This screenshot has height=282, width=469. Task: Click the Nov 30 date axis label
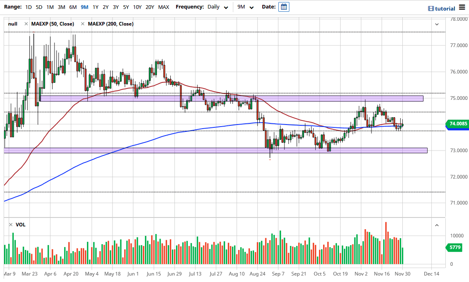pyautogui.click(x=402, y=273)
